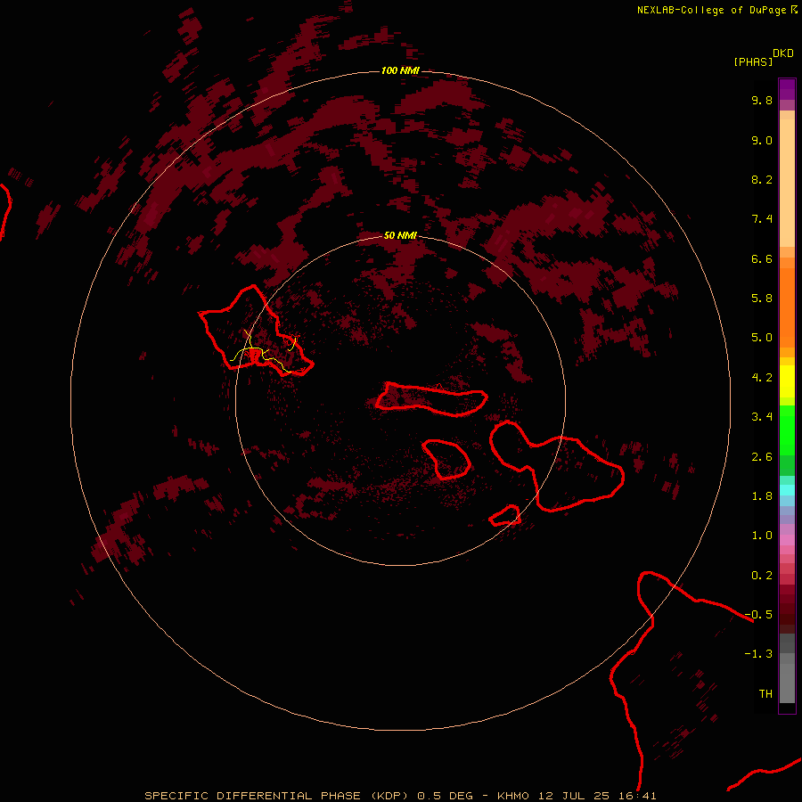Click the green segment of the color bar
802x802 pixels.
[787, 430]
